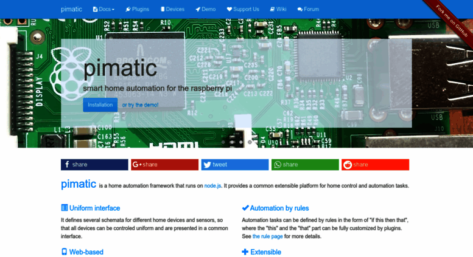Open the node.js link
Viewport: 473px width, 257px height.
point(212,186)
